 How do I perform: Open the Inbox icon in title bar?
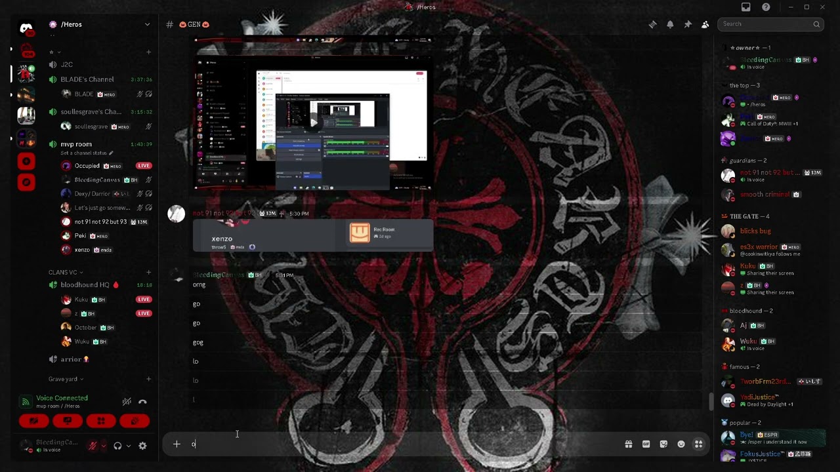coord(746,7)
